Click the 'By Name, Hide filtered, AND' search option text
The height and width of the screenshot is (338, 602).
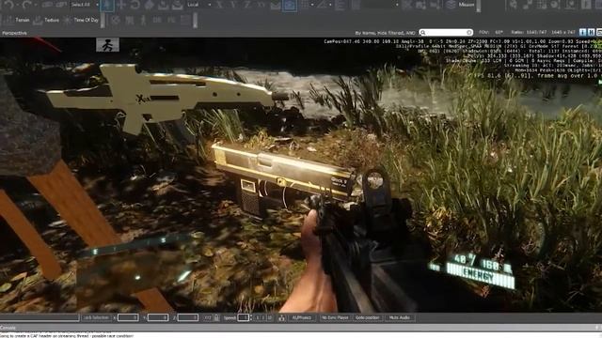pyautogui.click(x=386, y=33)
